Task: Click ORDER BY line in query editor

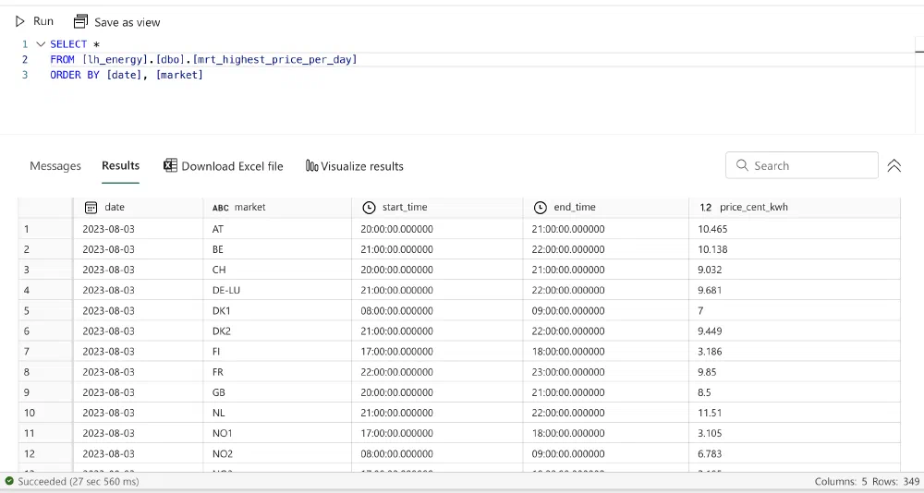Action: click(126, 75)
